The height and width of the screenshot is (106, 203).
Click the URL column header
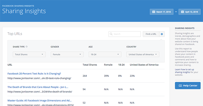(10, 65)
